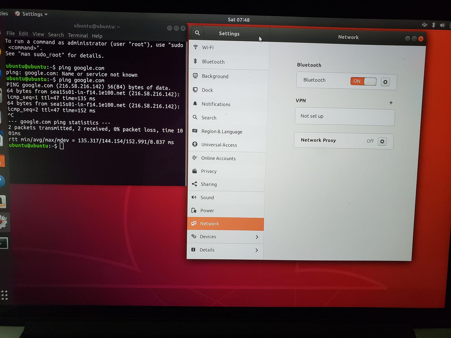Click the network status icon in top bar
Viewport: 451px width, 338px height.
coord(425,25)
